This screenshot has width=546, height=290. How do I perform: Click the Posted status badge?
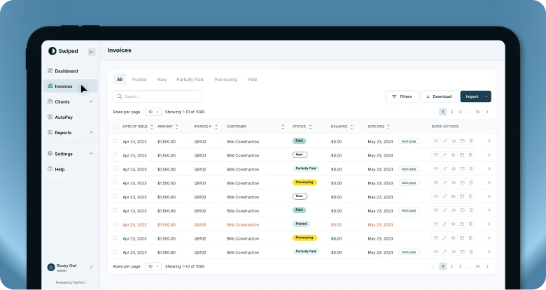tap(301, 224)
